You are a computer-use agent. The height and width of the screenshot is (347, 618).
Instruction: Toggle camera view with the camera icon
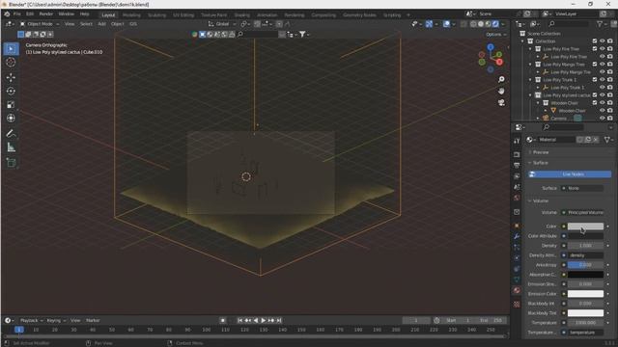click(501, 103)
